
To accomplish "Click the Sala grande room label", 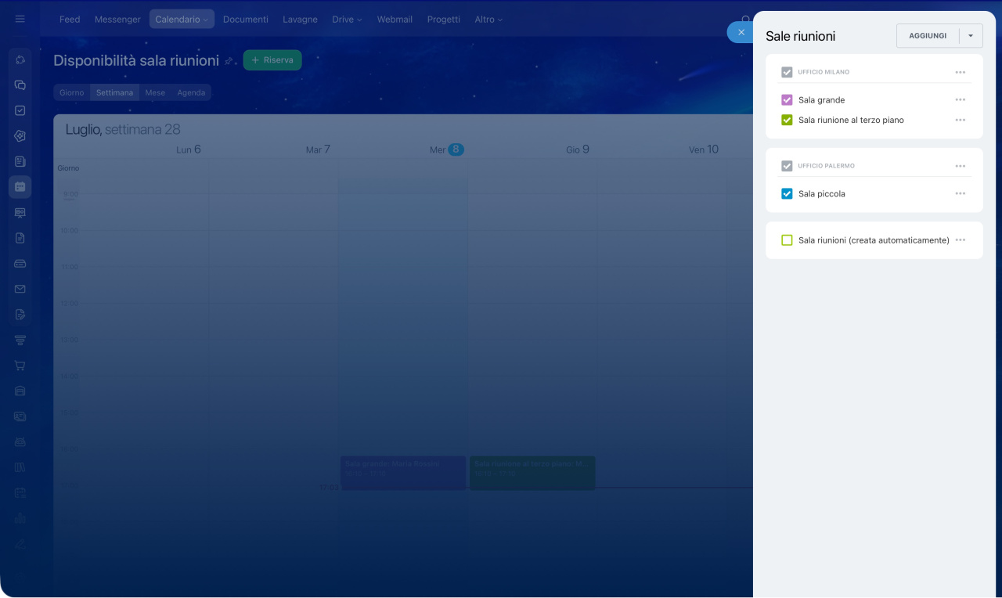I will point(821,100).
